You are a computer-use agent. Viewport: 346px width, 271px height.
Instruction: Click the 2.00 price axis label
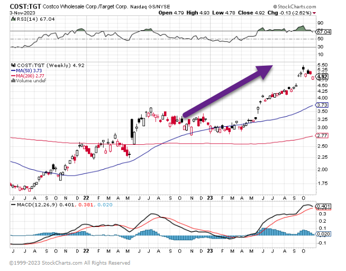(x=322, y=170)
